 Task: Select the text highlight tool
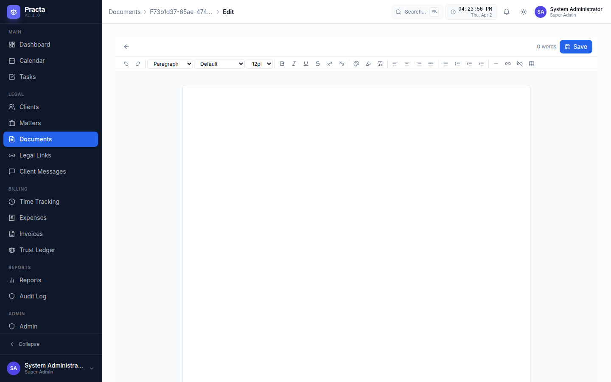click(x=368, y=64)
